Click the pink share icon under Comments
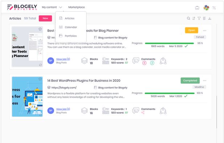Image resolution: width=224 pixels, height=143 pixels. [143, 113]
